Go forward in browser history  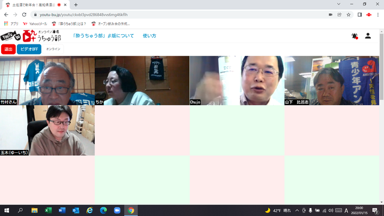pos(15,14)
